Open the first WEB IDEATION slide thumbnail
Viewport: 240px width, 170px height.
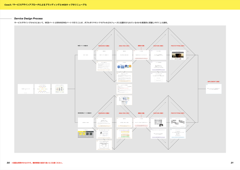(158, 55)
